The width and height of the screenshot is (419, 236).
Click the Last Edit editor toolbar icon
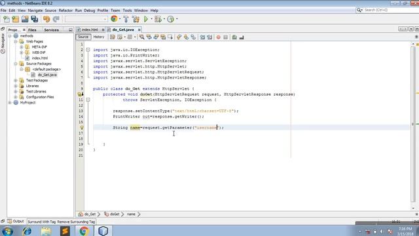(113, 37)
